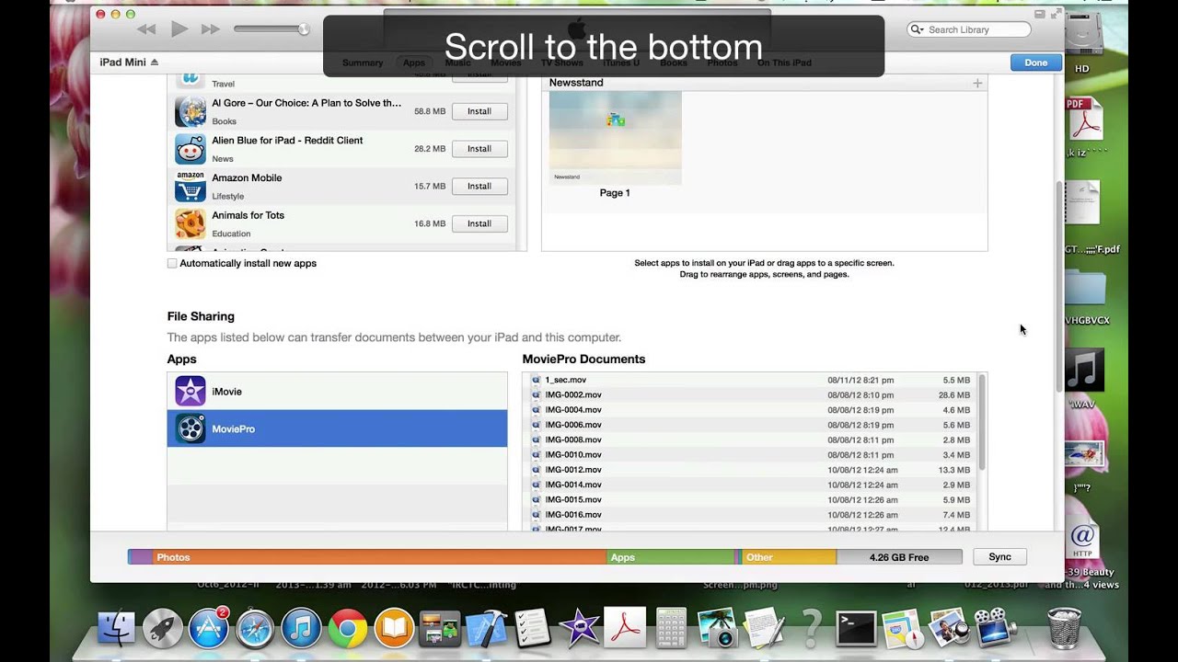
Task: Click the Search Library field
Action: (968, 29)
